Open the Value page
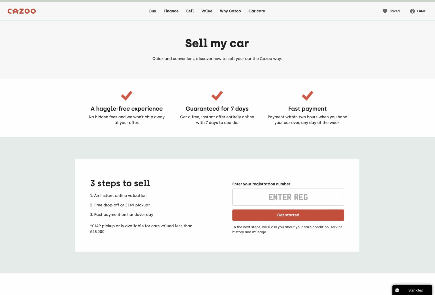435x295 pixels. 207,11
